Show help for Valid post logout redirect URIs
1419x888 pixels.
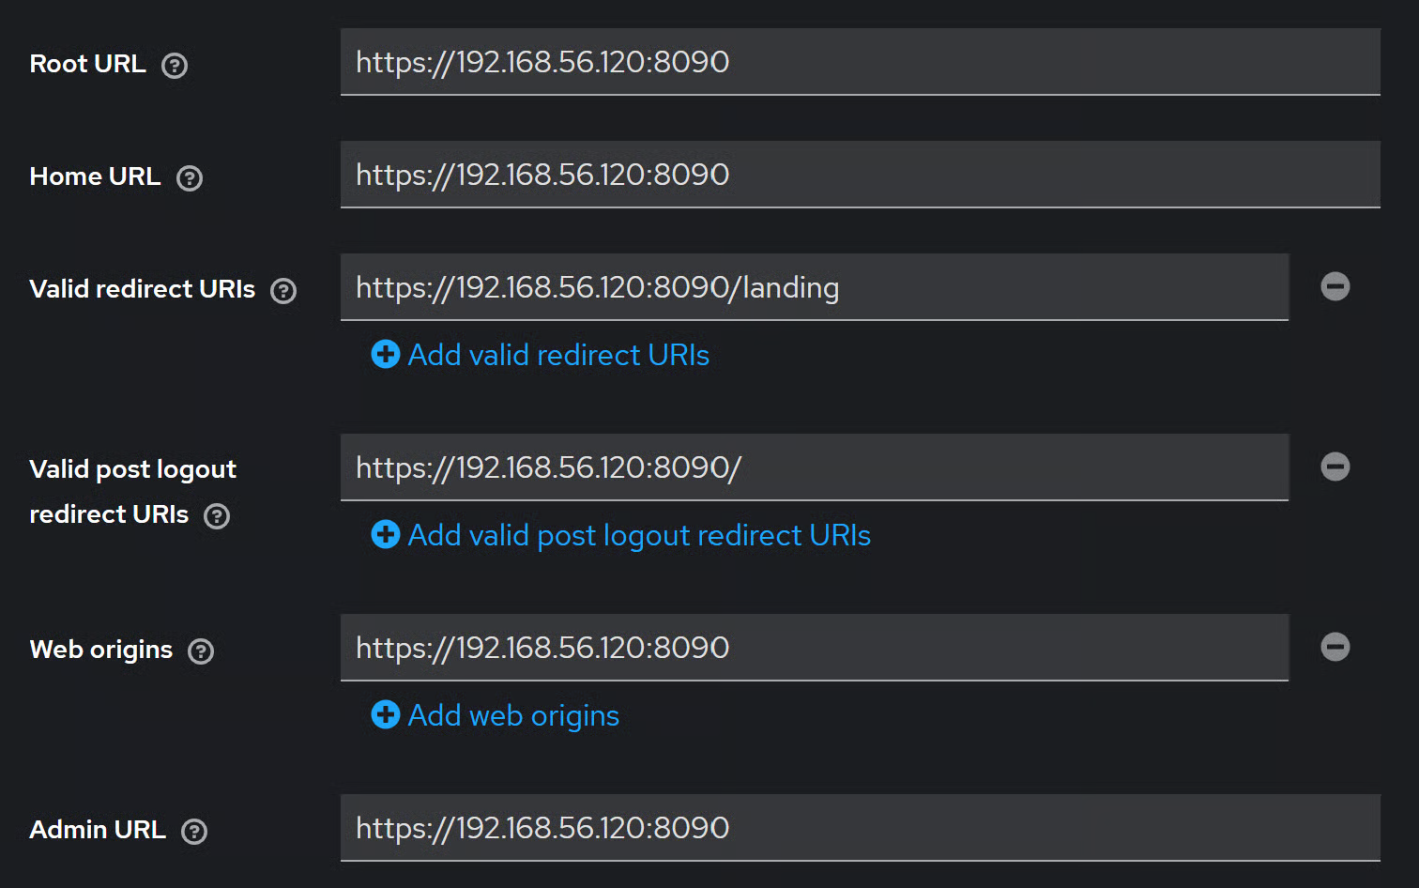[217, 516]
